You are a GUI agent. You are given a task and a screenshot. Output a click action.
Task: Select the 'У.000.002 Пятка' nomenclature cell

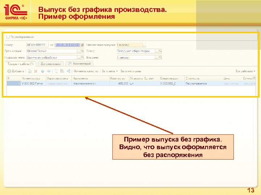tap(33, 83)
